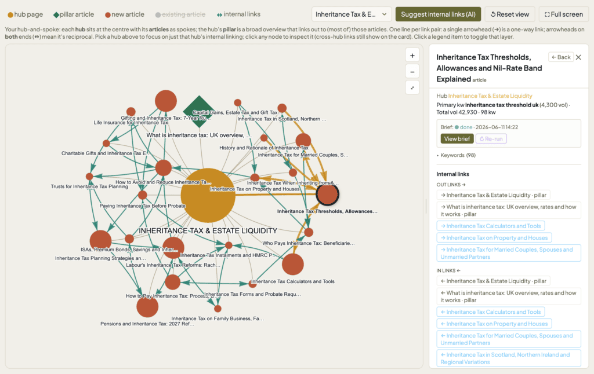Toggle the hub page legend layer
Viewport: 594px width, 374px height.
click(26, 14)
